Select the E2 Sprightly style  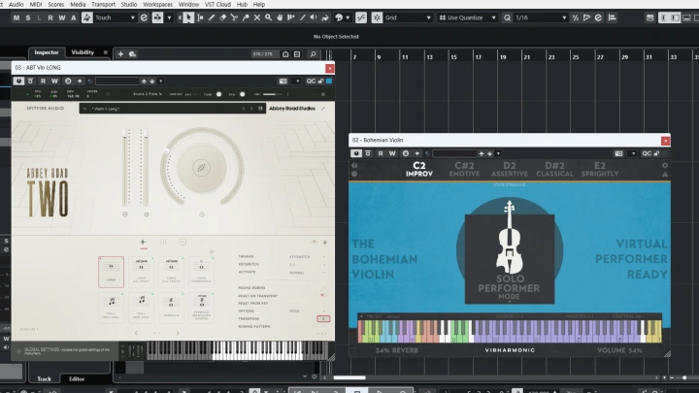click(600, 169)
